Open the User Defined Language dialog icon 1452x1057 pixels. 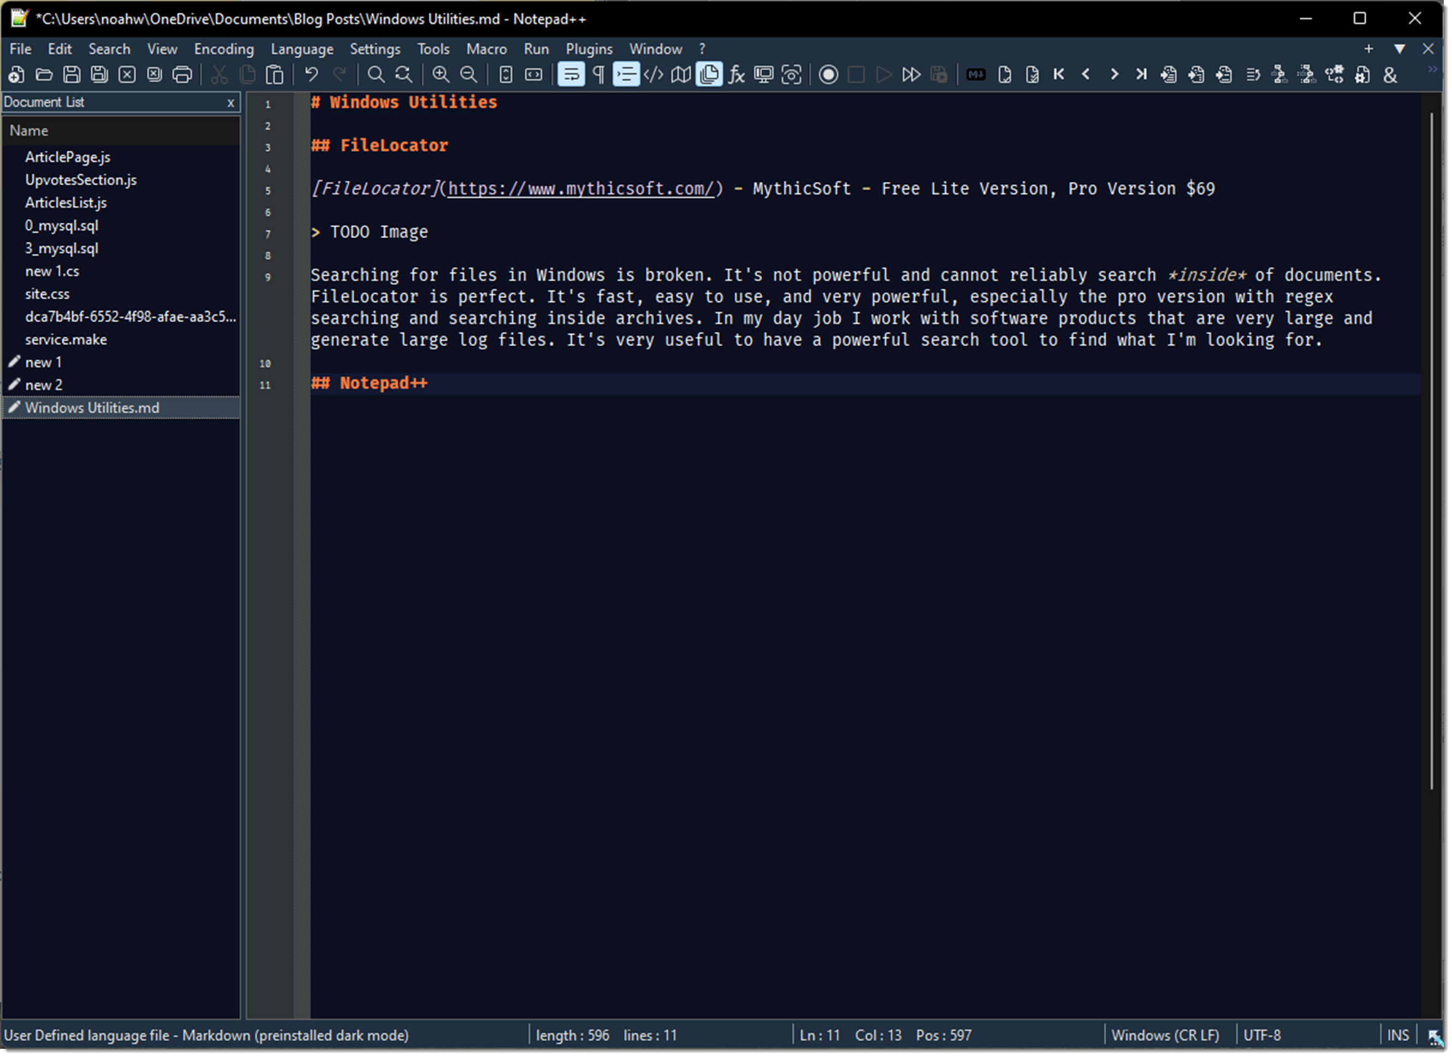coord(654,75)
